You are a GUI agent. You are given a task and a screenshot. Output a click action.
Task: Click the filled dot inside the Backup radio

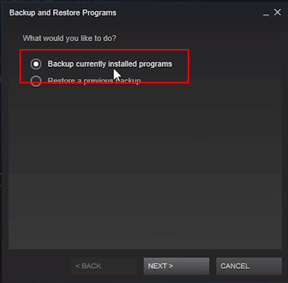(36, 64)
